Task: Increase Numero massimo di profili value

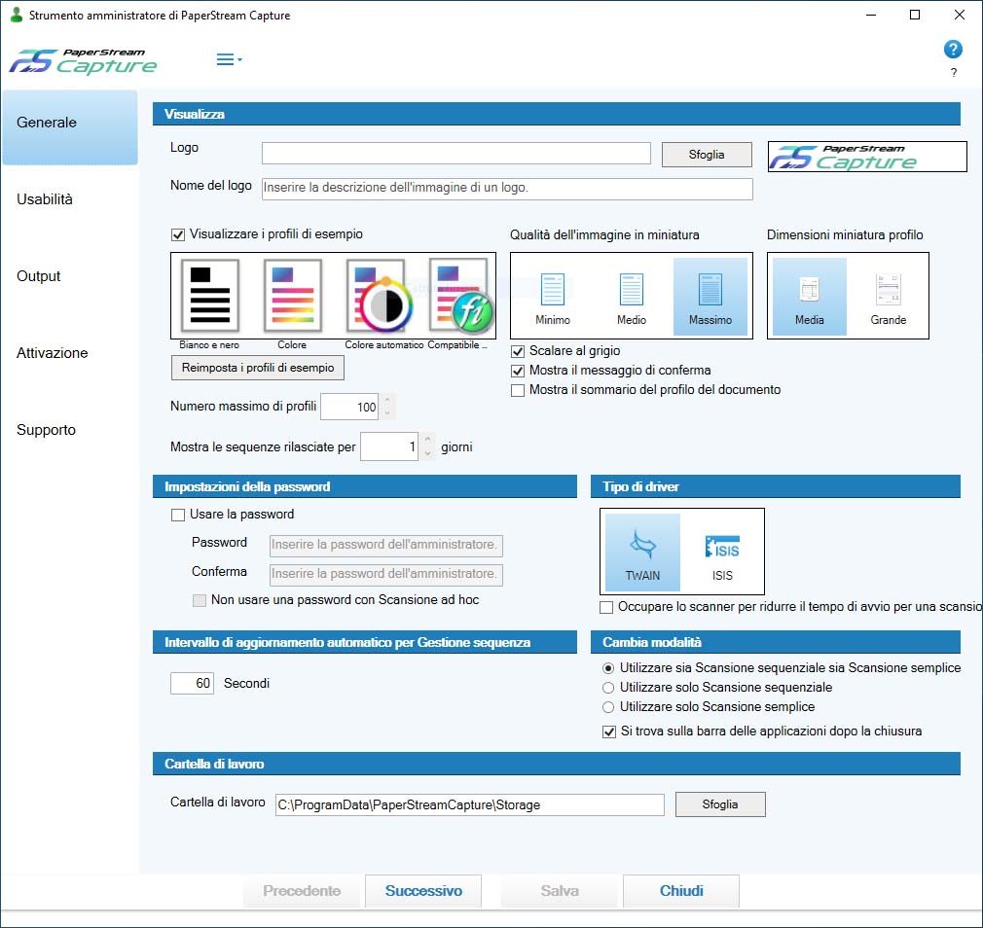Action: 387,400
